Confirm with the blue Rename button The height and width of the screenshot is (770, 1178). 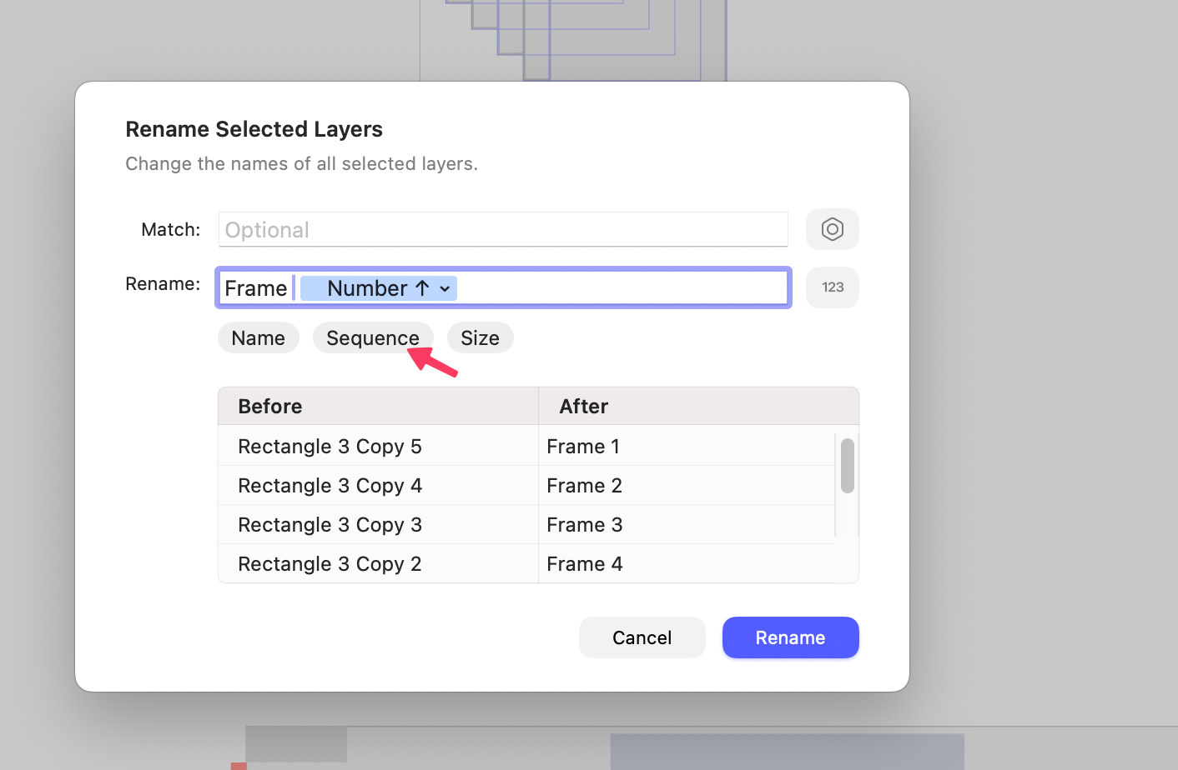pyautogui.click(x=789, y=637)
